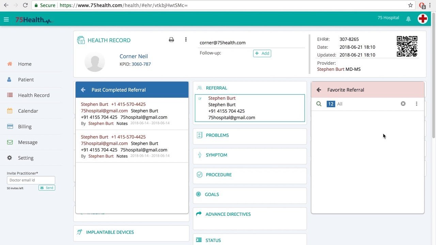Open KPiD 3060-787 patient link
Image resolution: width=436 pixels, height=245 pixels.
coord(141,64)
